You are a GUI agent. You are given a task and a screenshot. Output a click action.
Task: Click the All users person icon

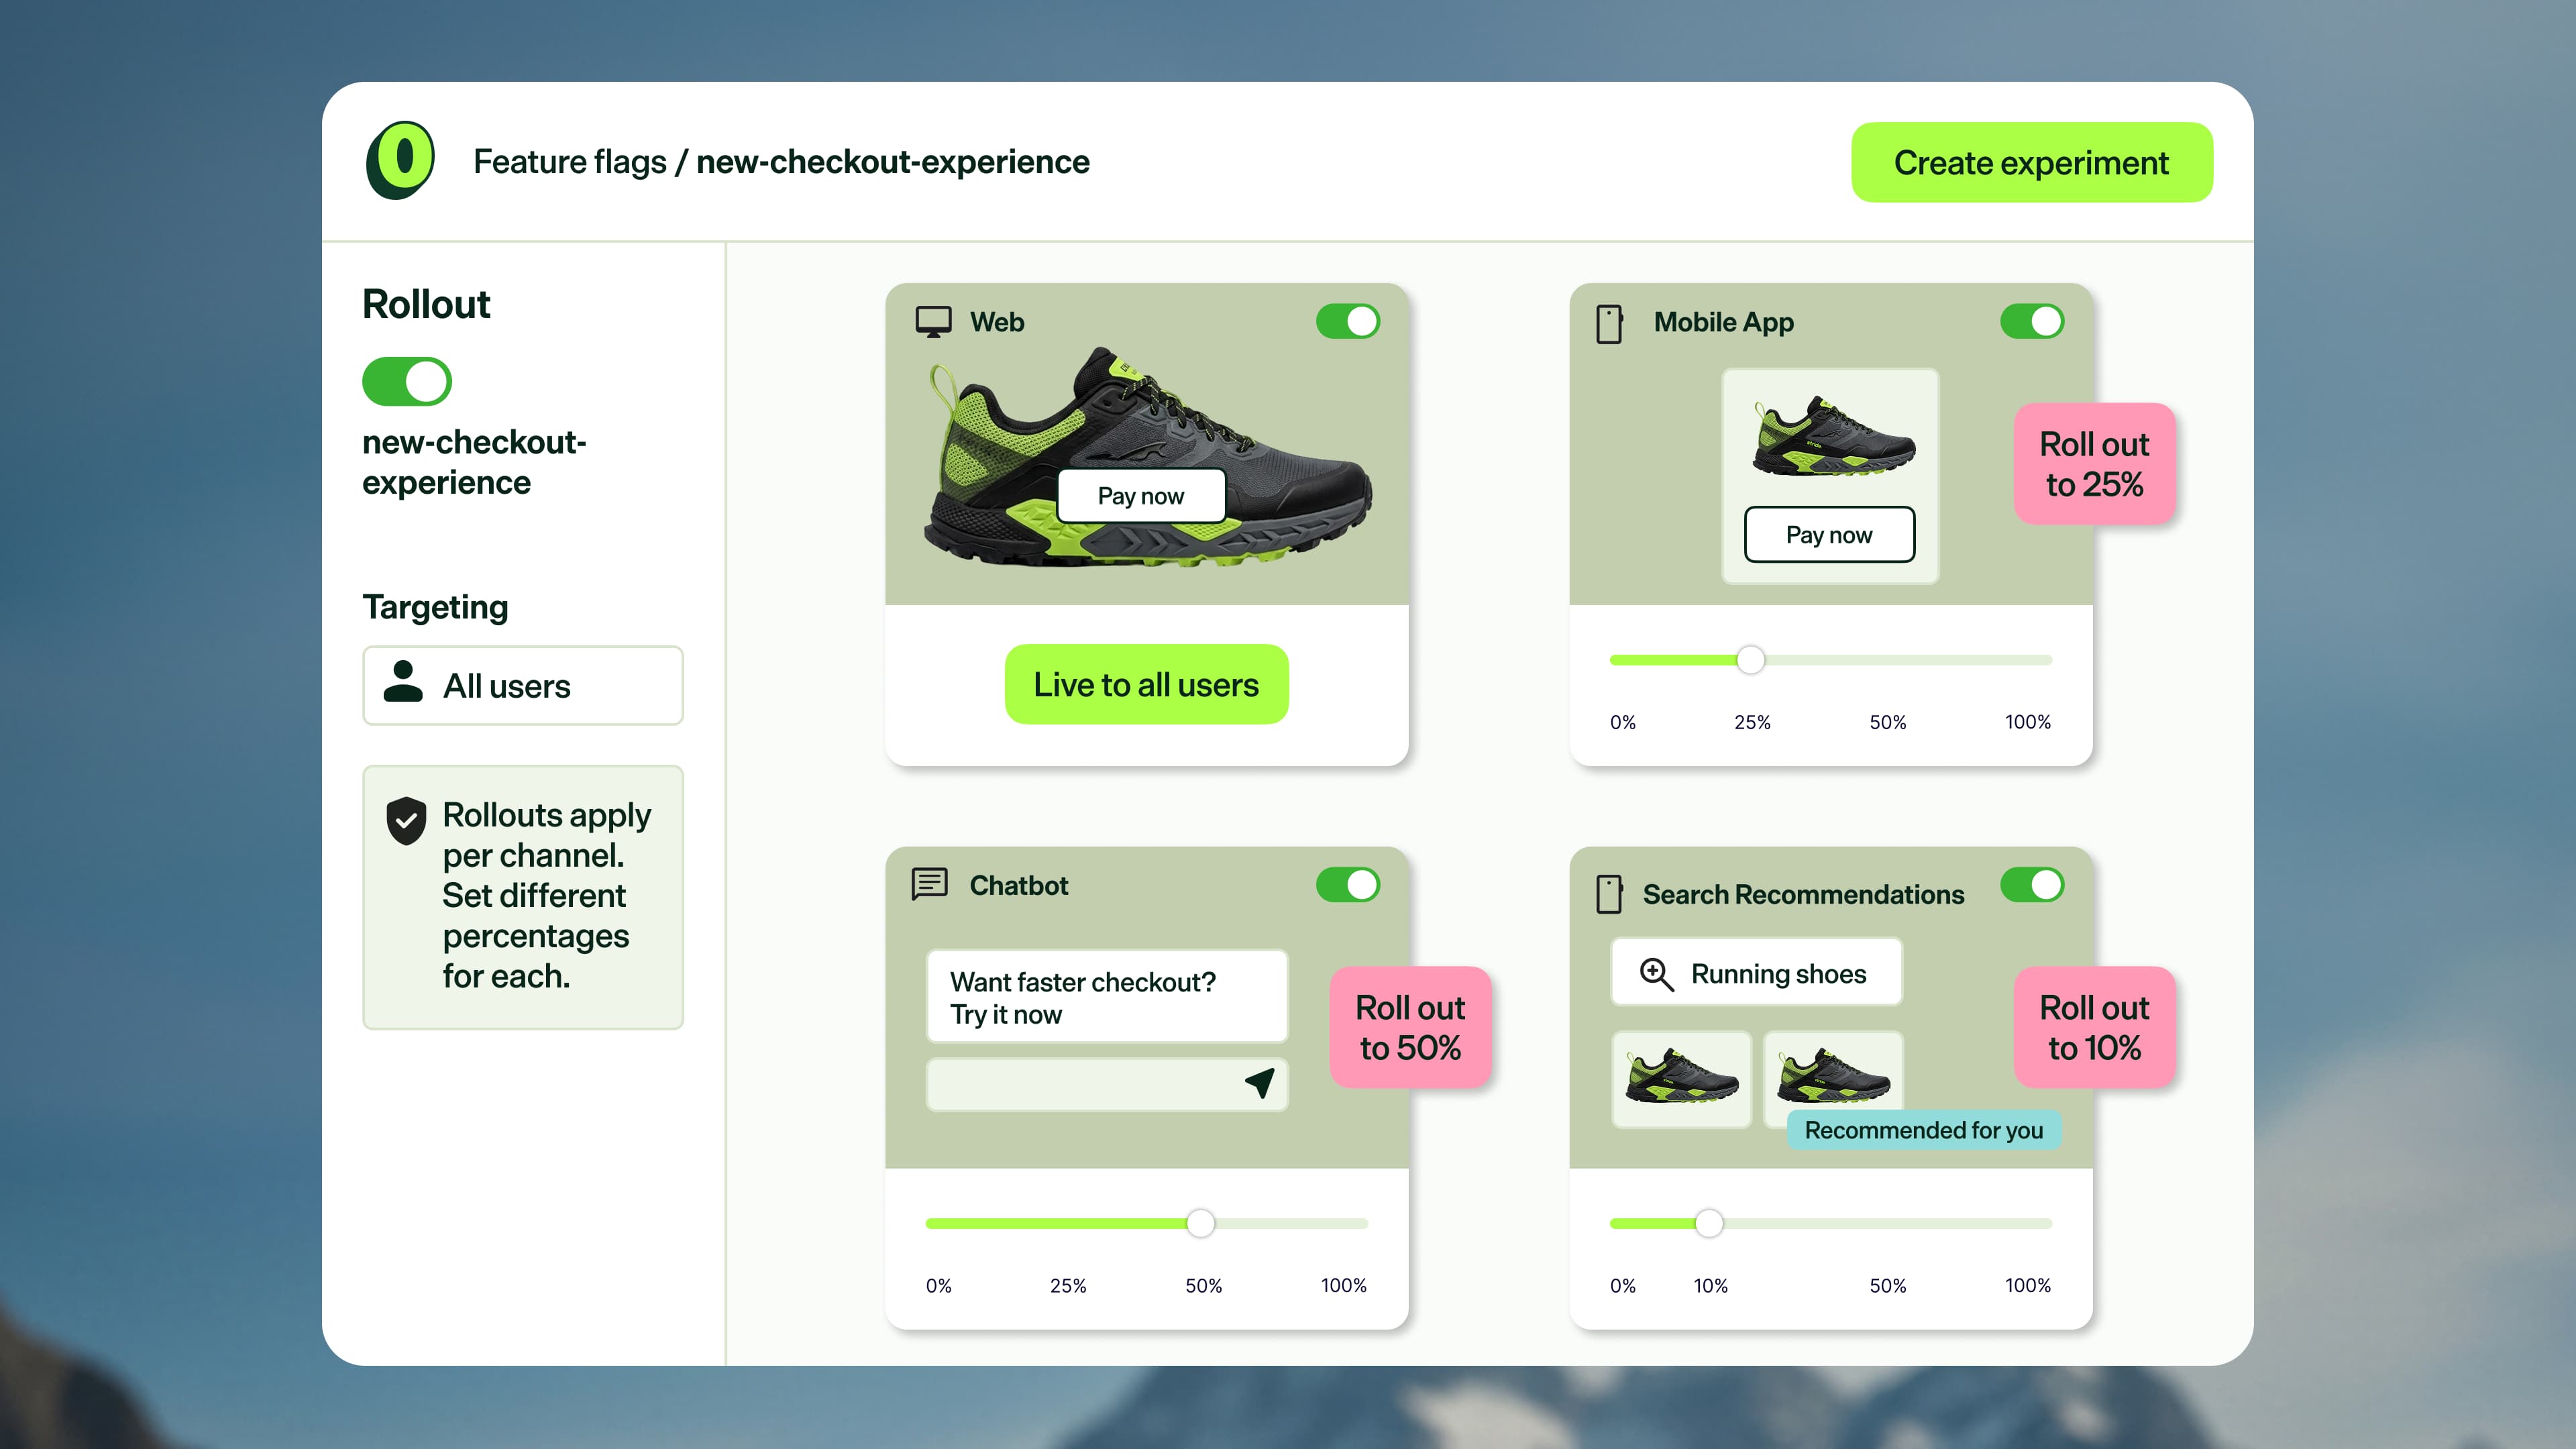403,681
